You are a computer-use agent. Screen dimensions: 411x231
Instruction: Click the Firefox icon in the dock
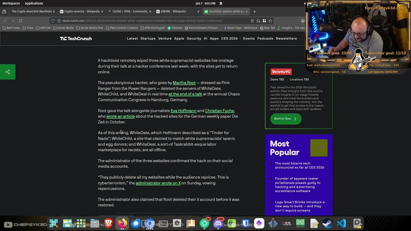pos(122,223)
